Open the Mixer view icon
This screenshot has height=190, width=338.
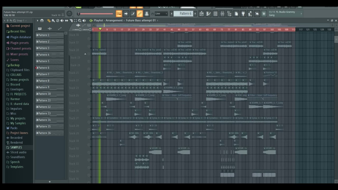point(222,14)
